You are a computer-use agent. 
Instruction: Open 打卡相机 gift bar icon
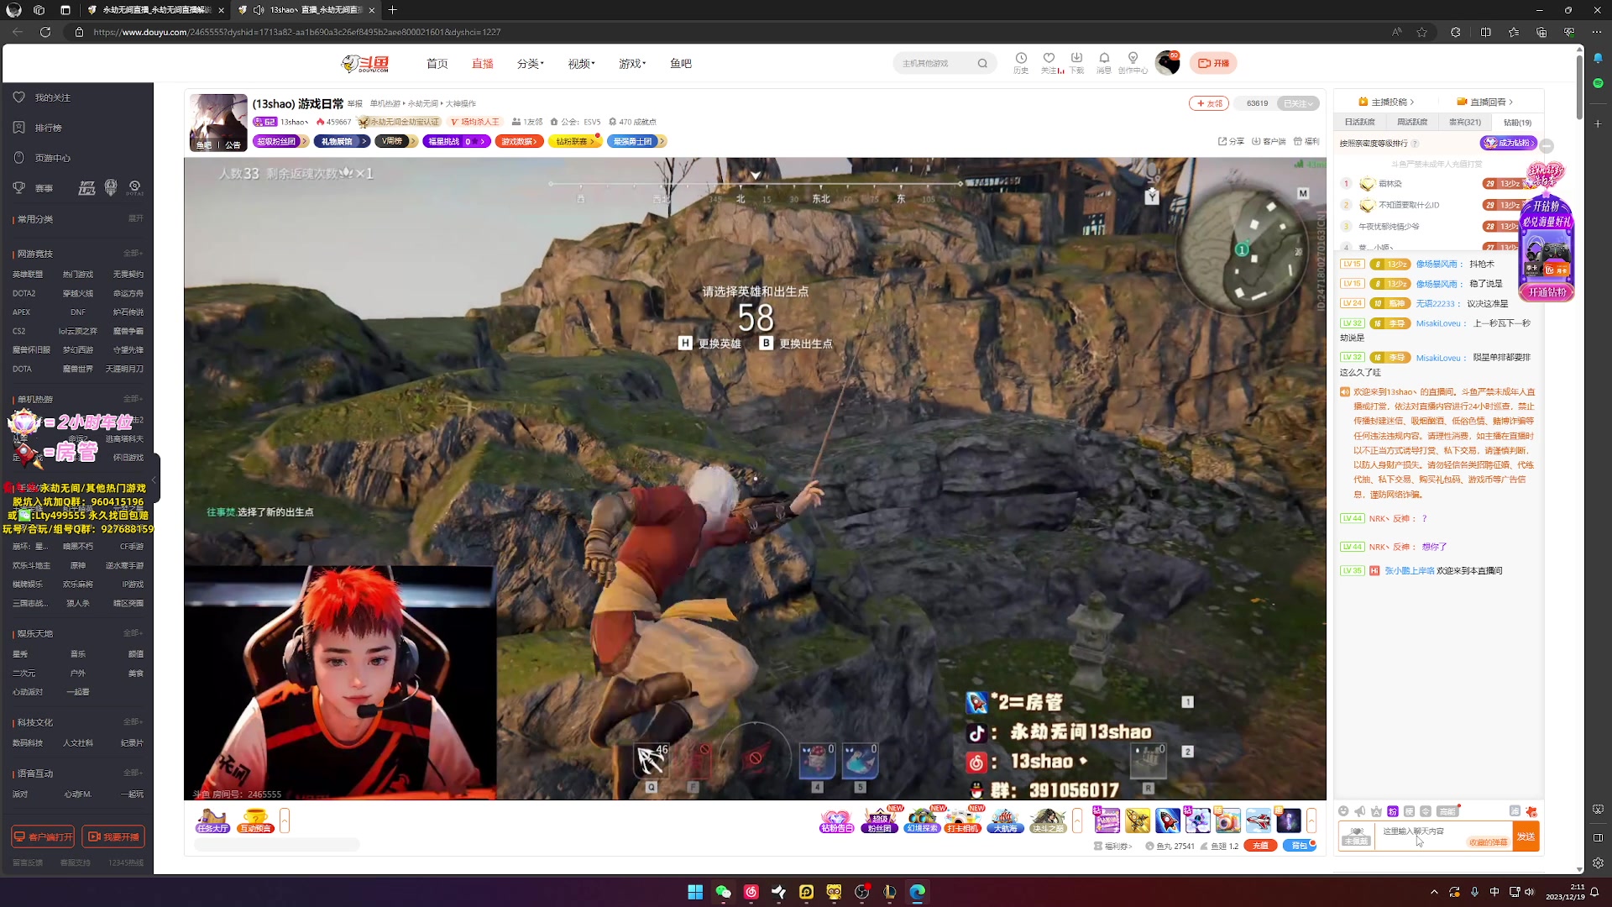pos(963,820)
